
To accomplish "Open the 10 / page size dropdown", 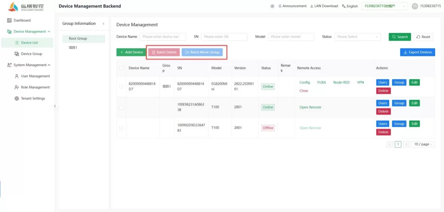I will (x=423, y=144).
